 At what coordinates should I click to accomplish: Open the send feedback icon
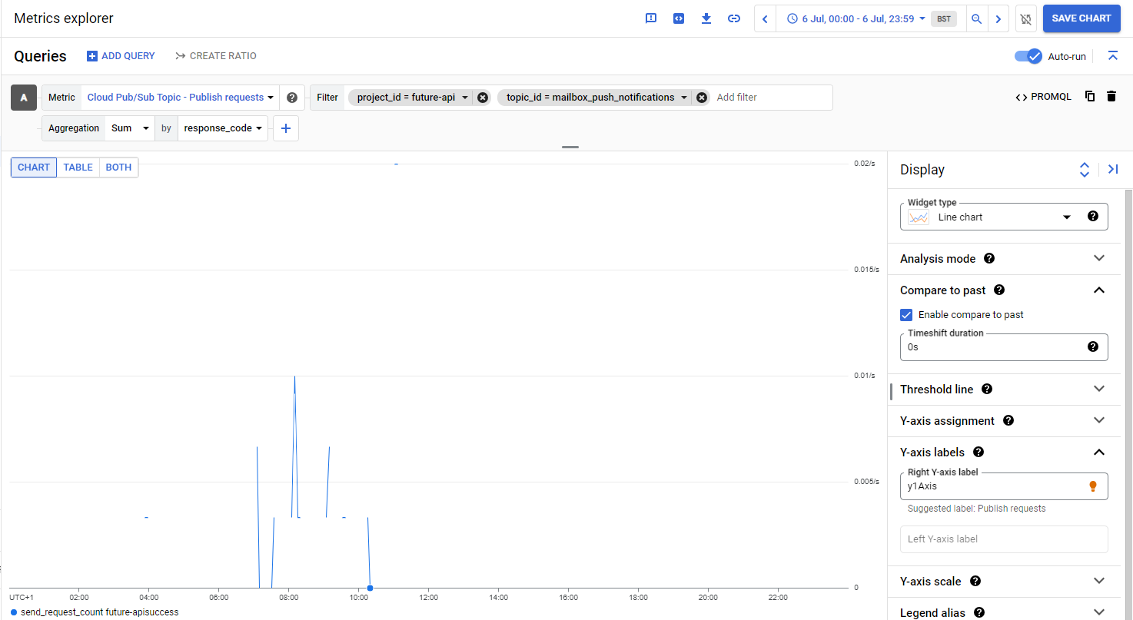click(x=651, y=18)
